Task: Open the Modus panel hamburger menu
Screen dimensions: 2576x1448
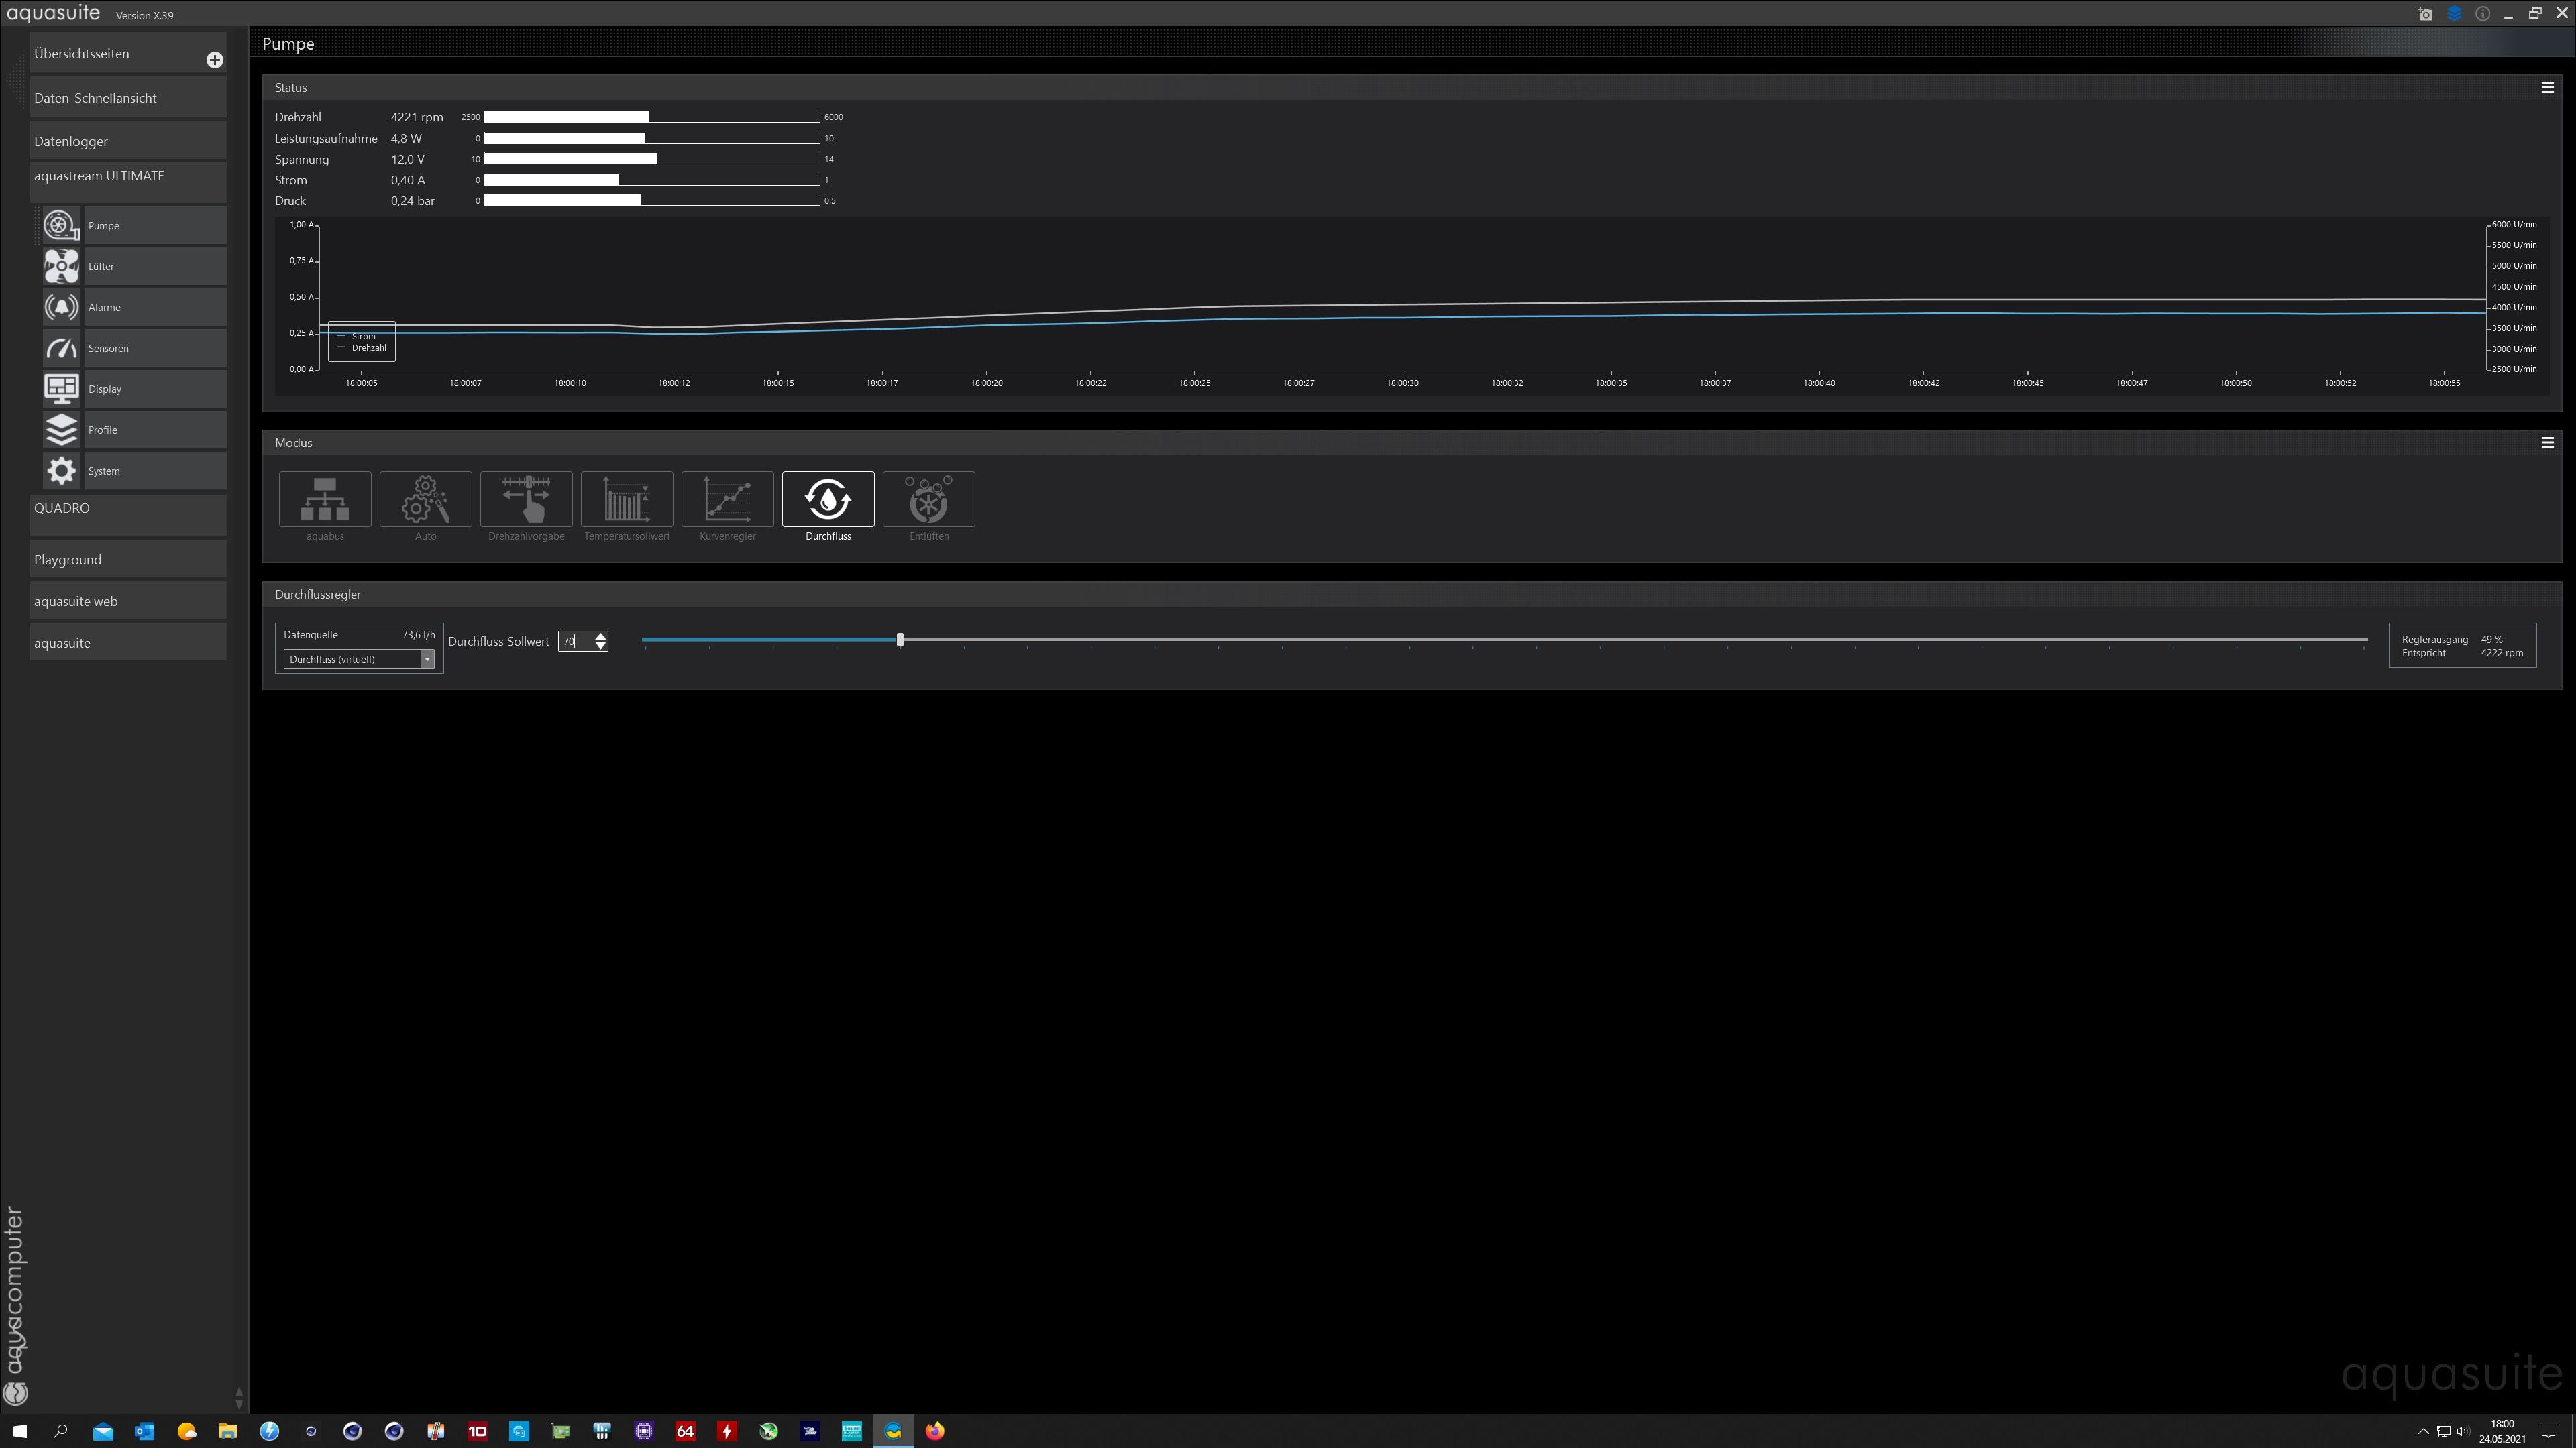Action: click(x=2547, y=442)
